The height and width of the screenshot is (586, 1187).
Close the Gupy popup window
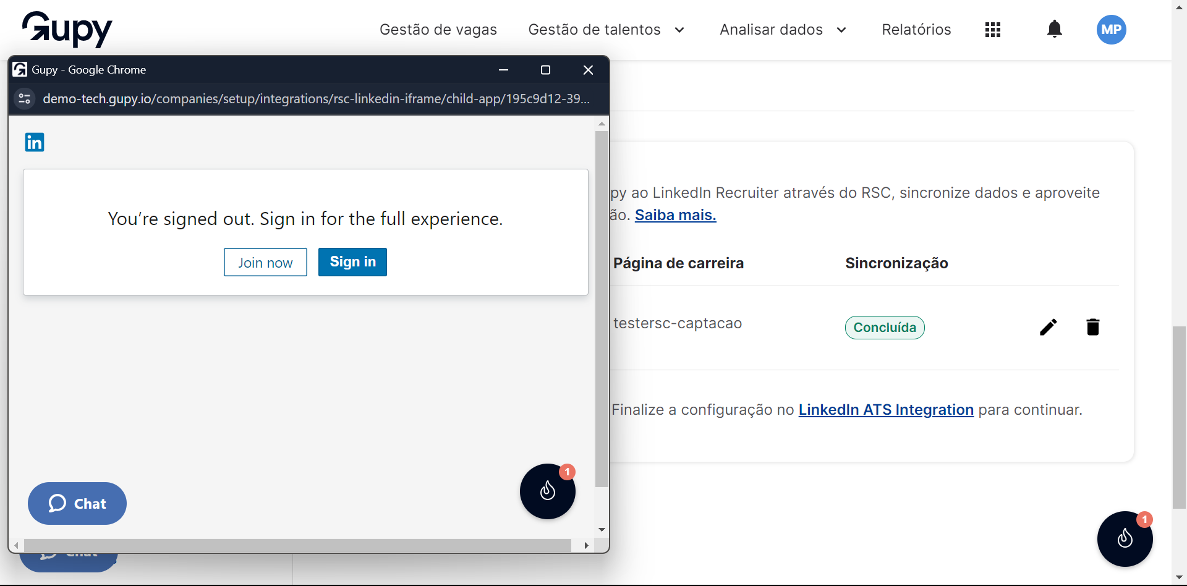coord(588,70)
